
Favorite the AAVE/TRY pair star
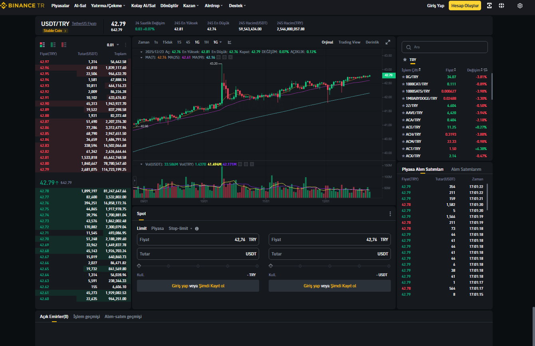point(403,113)
